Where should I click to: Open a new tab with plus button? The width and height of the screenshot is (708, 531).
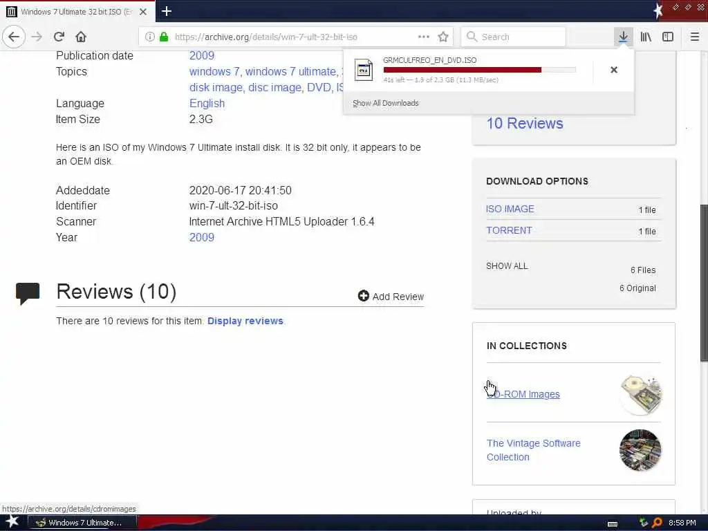tap(166, 11)
